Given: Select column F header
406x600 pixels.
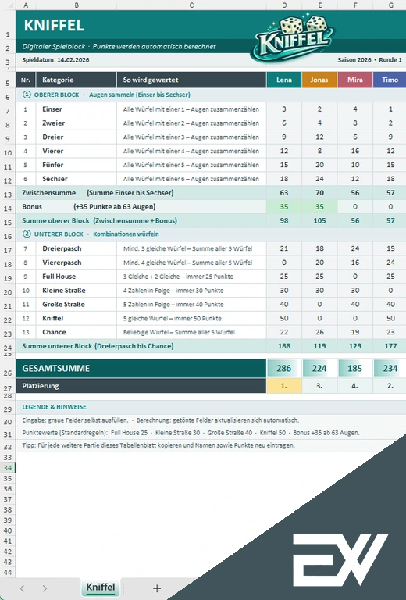Looking at the screenshot, I should (355, 5).
